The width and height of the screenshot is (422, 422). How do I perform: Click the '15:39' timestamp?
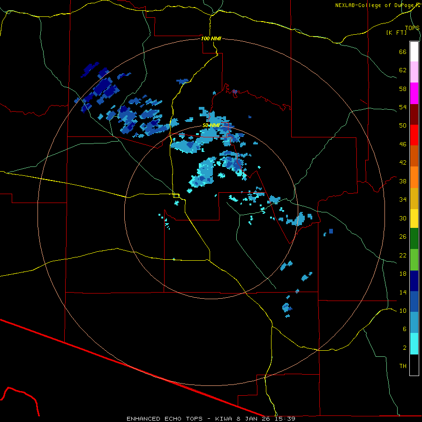coord(285,419)
